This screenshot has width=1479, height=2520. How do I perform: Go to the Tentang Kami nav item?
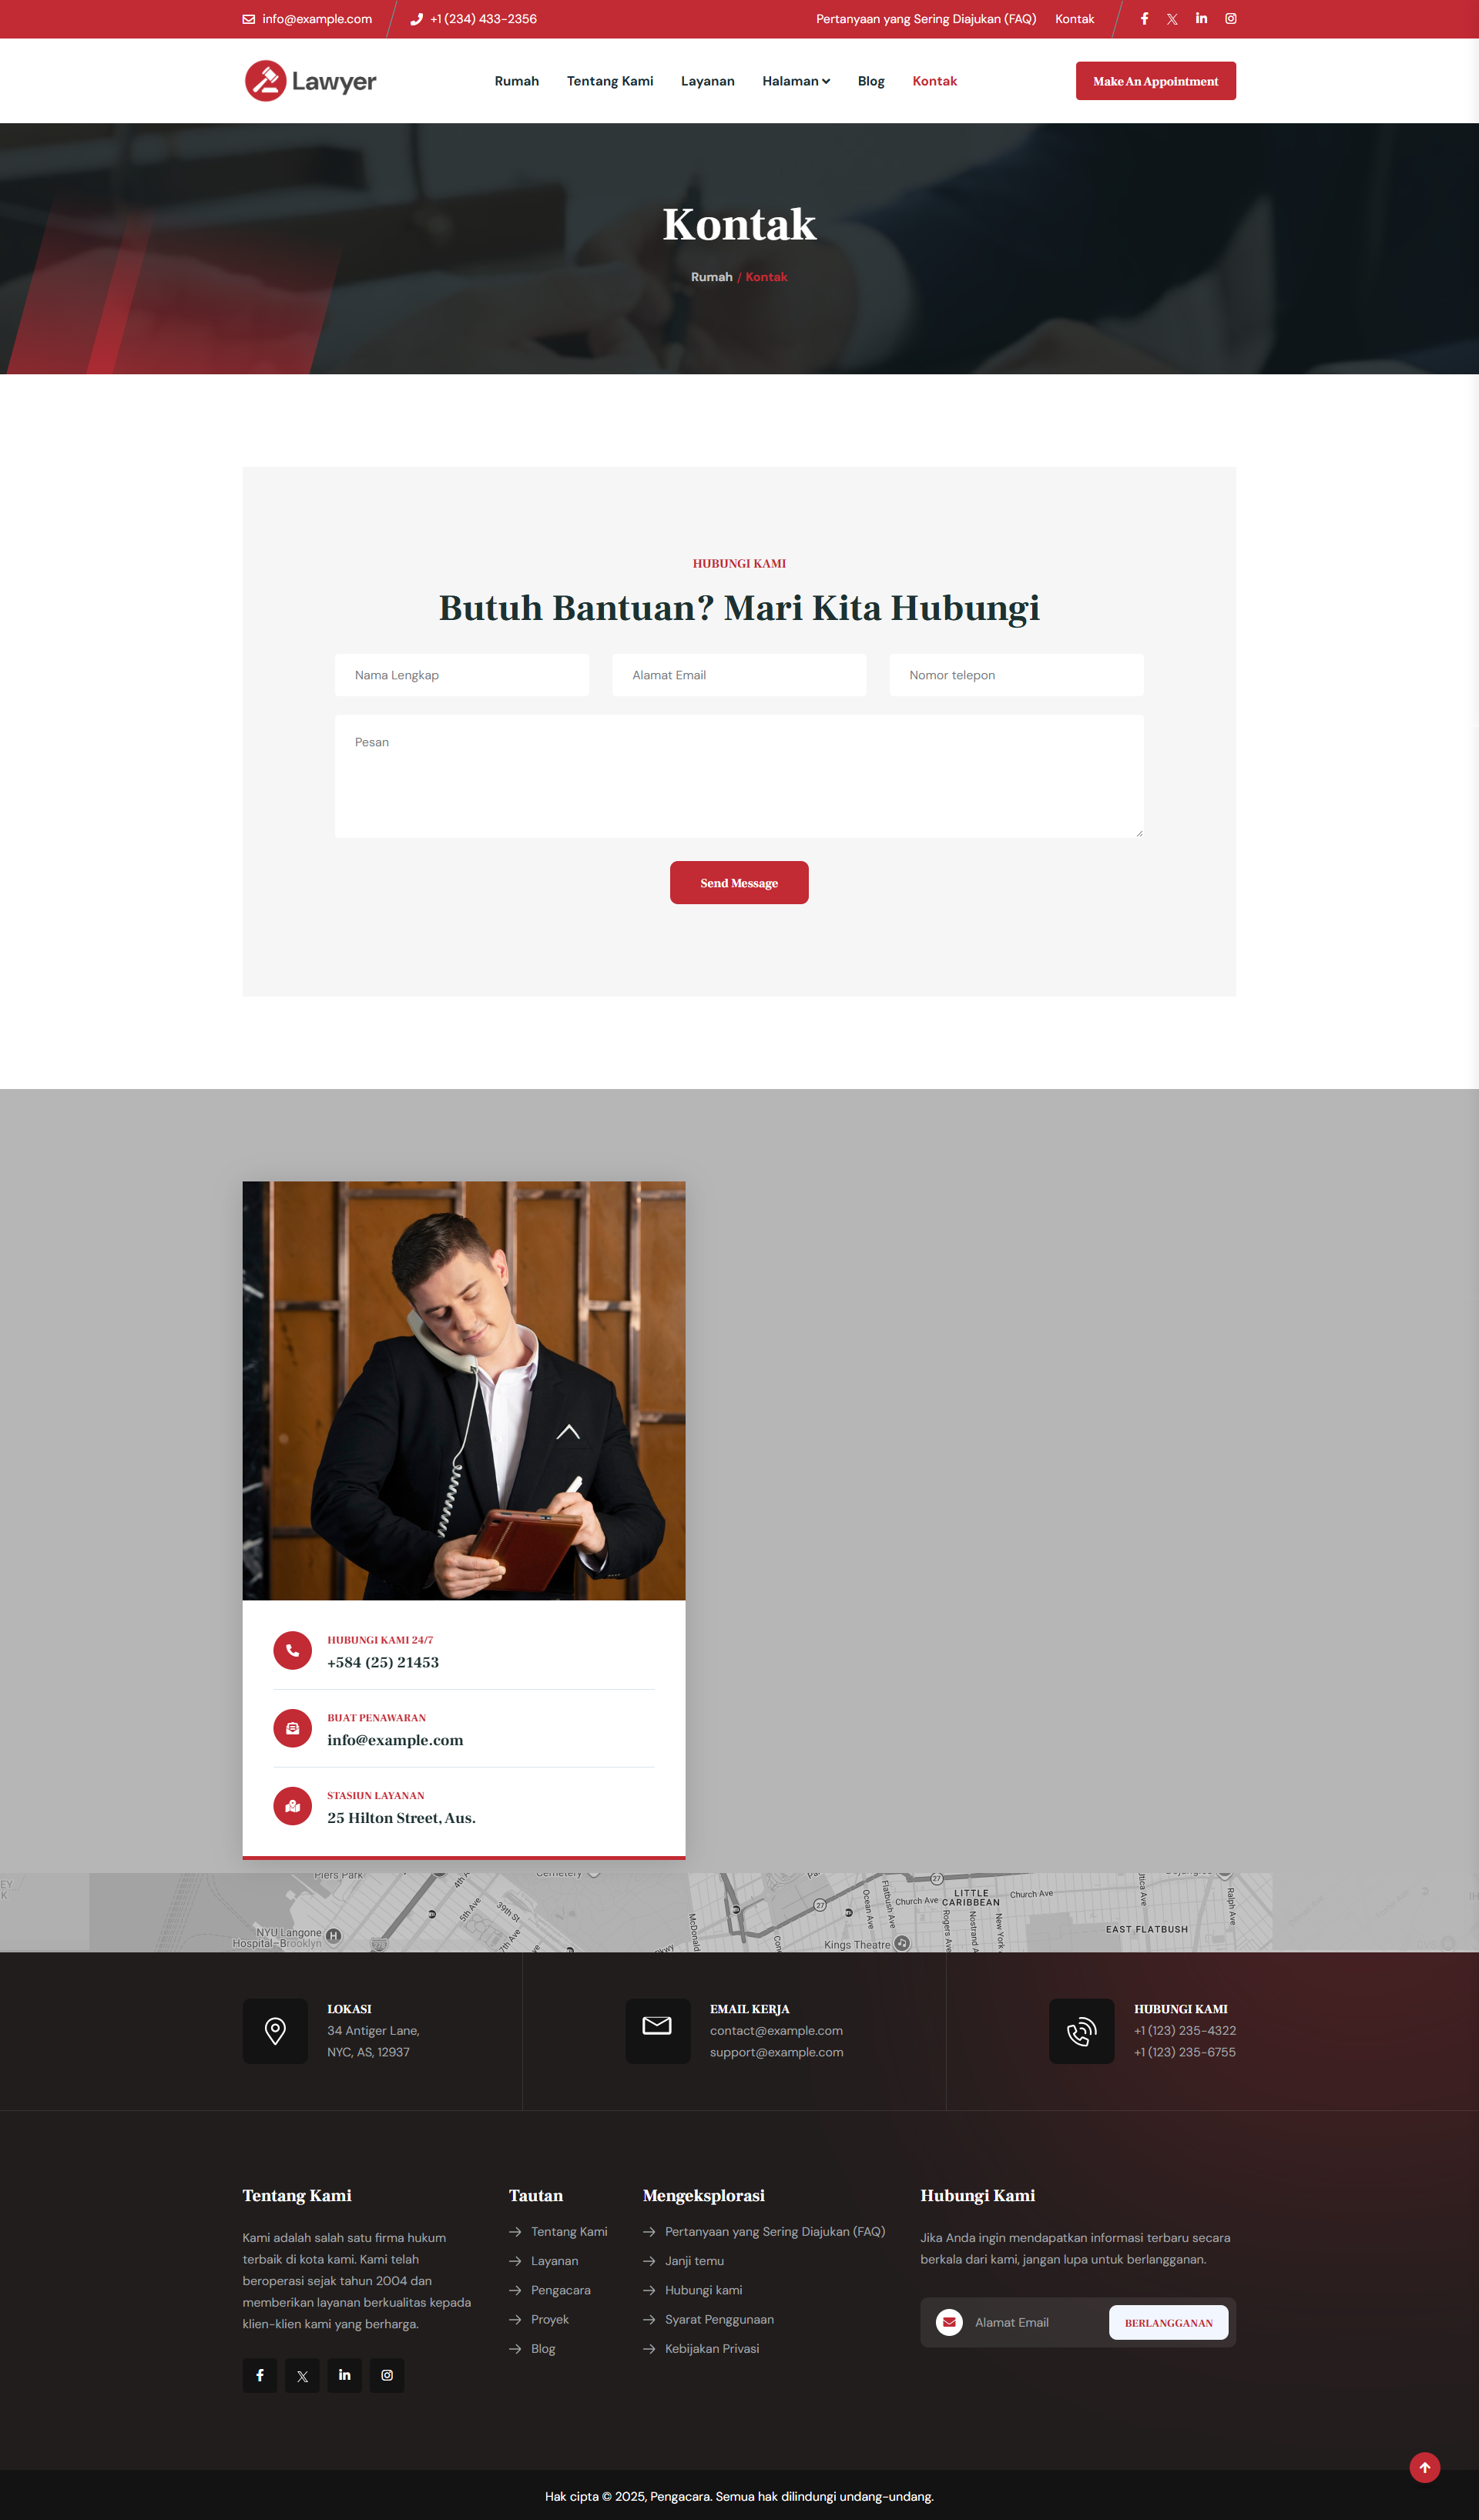coord(610,81)
